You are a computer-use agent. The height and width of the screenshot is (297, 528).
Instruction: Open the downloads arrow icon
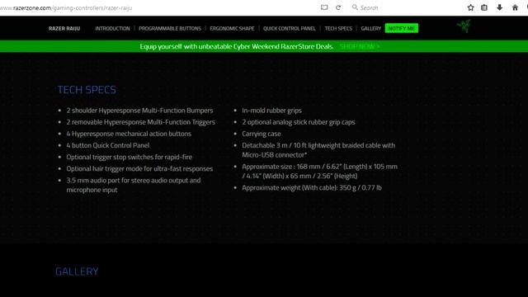pyautogui.click(x=499, y=7)
